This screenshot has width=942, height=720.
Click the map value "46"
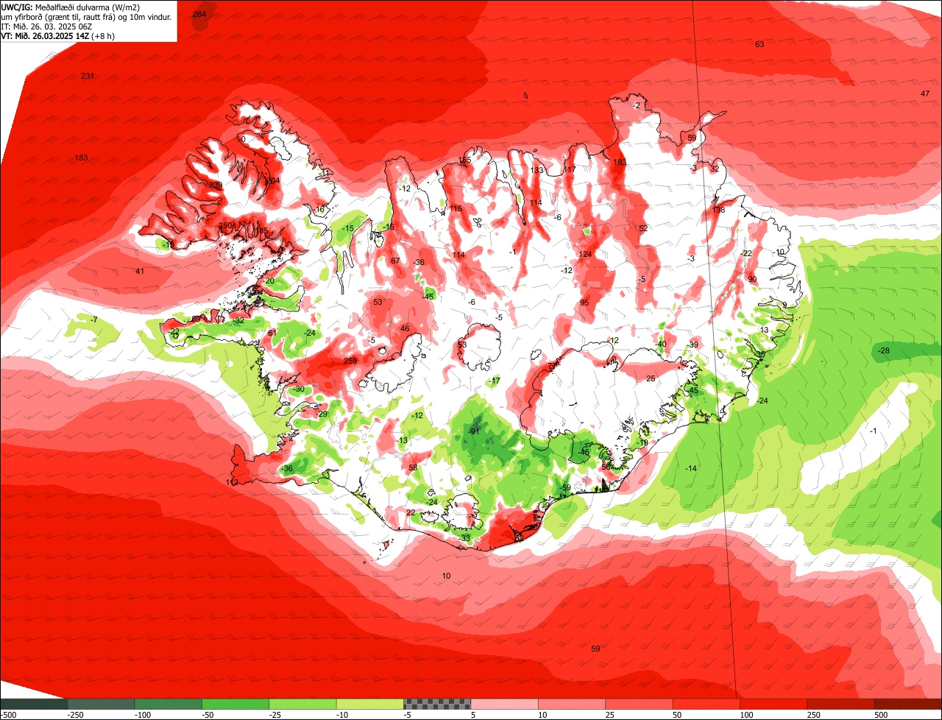point(404,329)
